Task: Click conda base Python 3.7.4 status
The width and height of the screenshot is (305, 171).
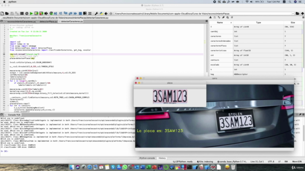Action: click(x=232, y=161)
